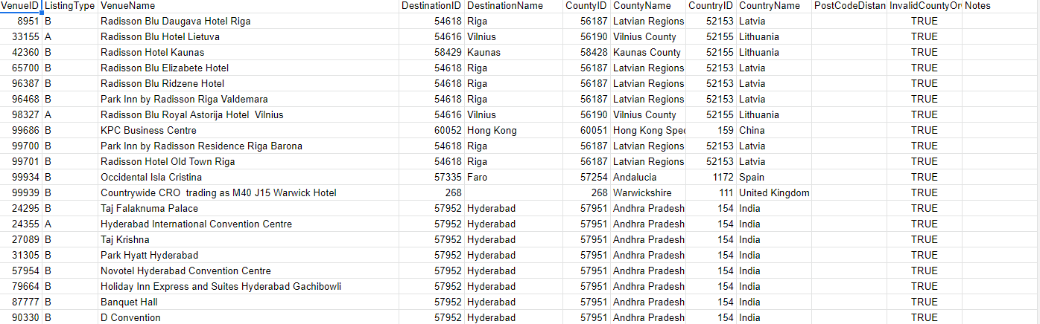Select the Notes header cell
Viewport: 1040px width, 324px height.
tap(1001, 6)
